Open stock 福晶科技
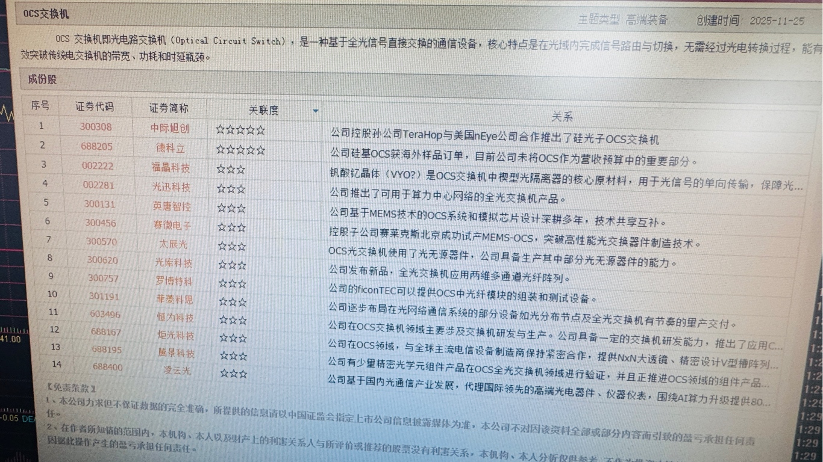This screenshot has height=462, width=823. 171,167
